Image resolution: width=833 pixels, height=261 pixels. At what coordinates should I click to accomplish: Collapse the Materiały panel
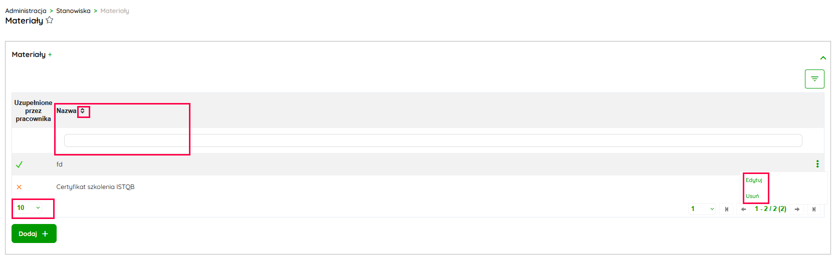click(x=823, y=58)
